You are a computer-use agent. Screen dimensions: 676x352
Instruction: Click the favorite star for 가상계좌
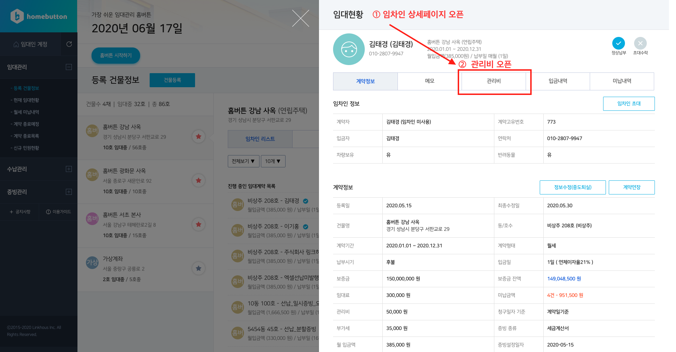click(x=199, y=268)
